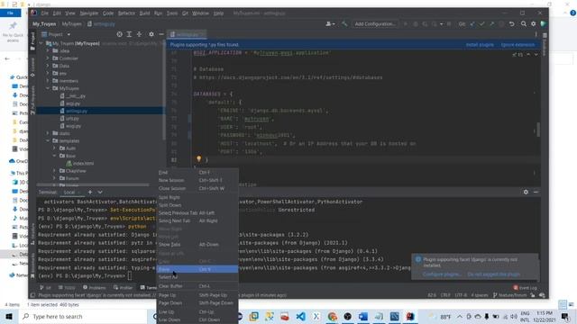Open the Git menu
The image size is (577, 324).
(x=185, y=13)
